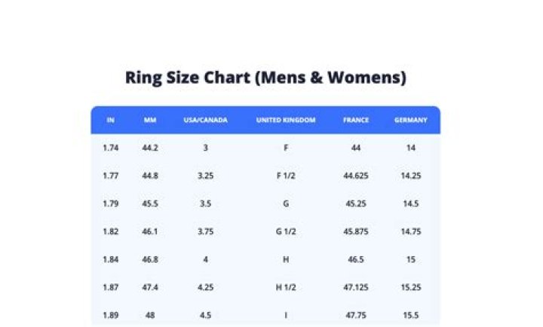Click the 1.74 inch cell
The image size is (543, 327).
[111, 148]
